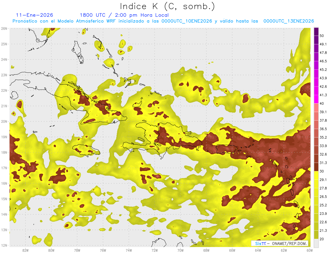Click the colorbar value 20

click(x=322, y=239)
